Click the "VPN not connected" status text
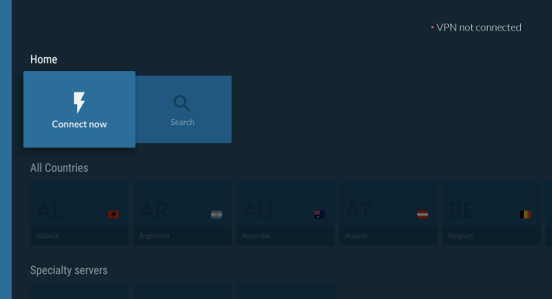This screenshot has width=552, height=299. coord(479,27)
